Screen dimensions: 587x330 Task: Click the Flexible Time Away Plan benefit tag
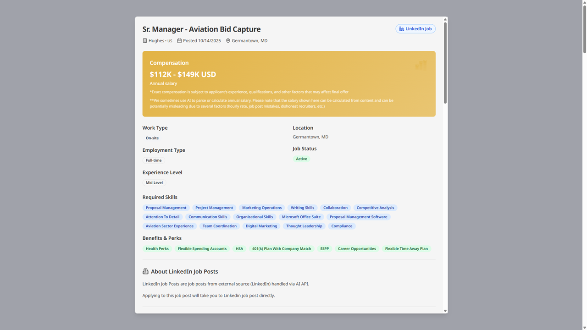(x=406, y=248)
